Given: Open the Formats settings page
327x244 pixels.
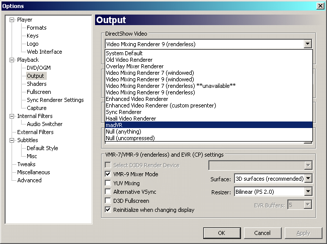Looking at the screenshot, I should (37, 28).
